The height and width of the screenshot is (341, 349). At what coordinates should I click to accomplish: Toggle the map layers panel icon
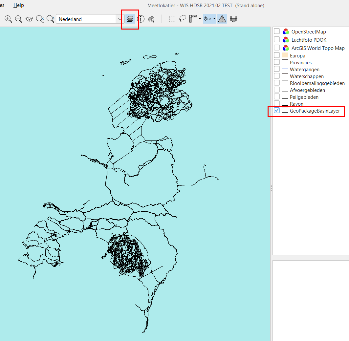click(x=130, y=19)
